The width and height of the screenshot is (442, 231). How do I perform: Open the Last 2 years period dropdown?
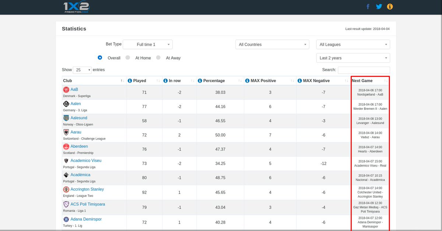[353, 58]
